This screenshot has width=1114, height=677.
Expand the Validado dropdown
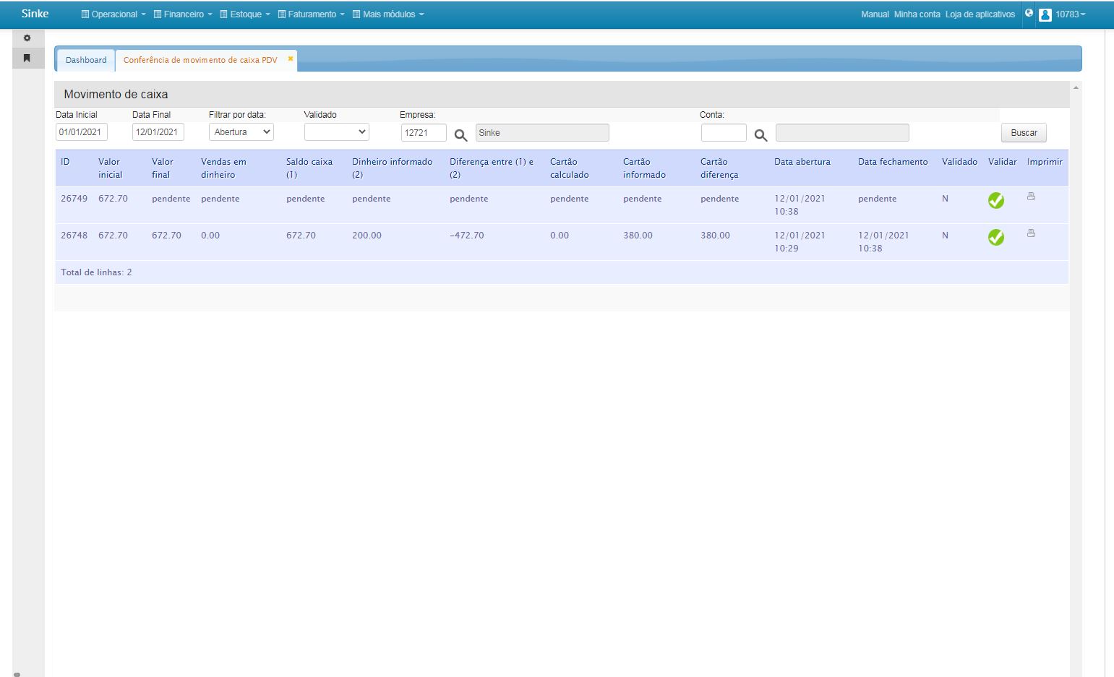pos(337,132)
